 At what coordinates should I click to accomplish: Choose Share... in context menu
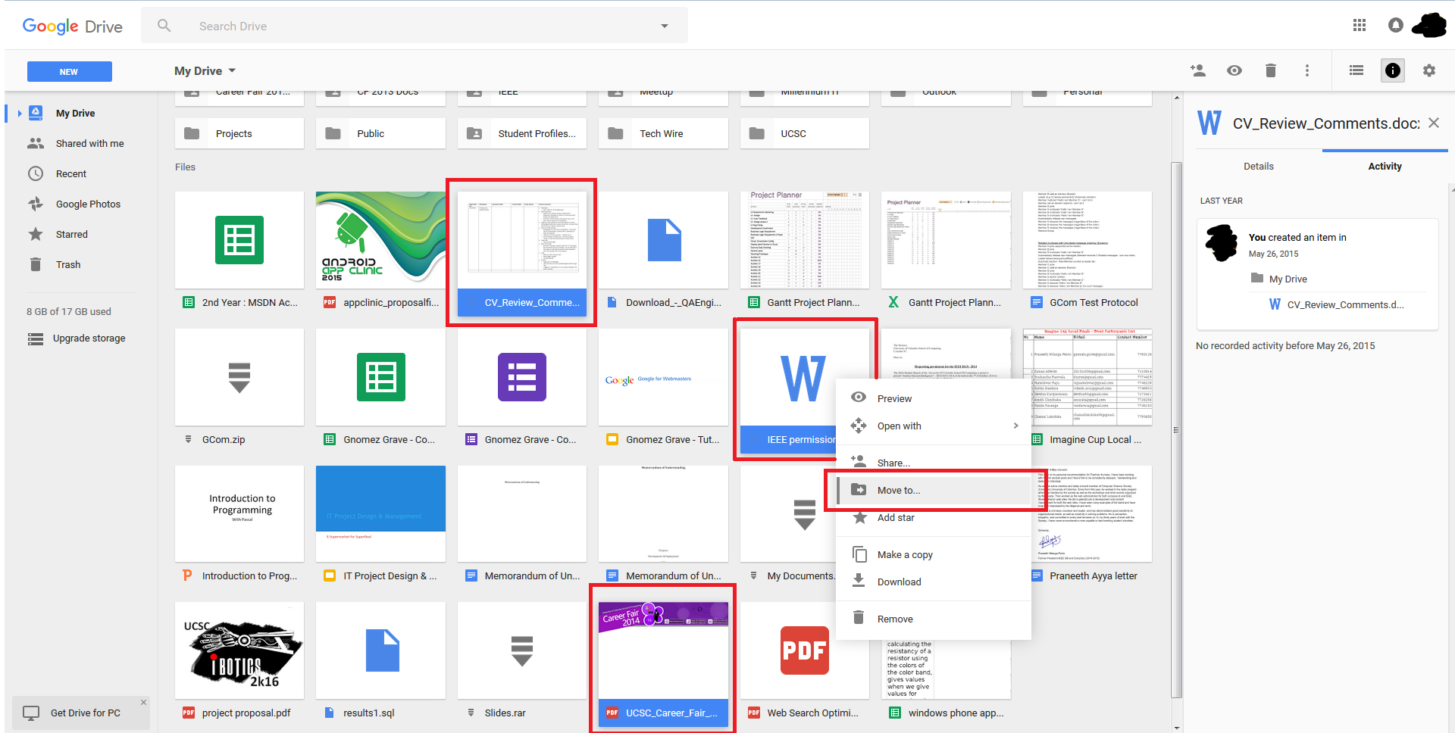[x=934, y=463]
